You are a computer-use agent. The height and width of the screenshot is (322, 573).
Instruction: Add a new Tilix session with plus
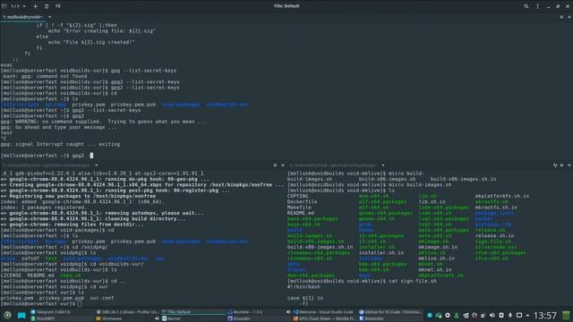click(36, 6)
